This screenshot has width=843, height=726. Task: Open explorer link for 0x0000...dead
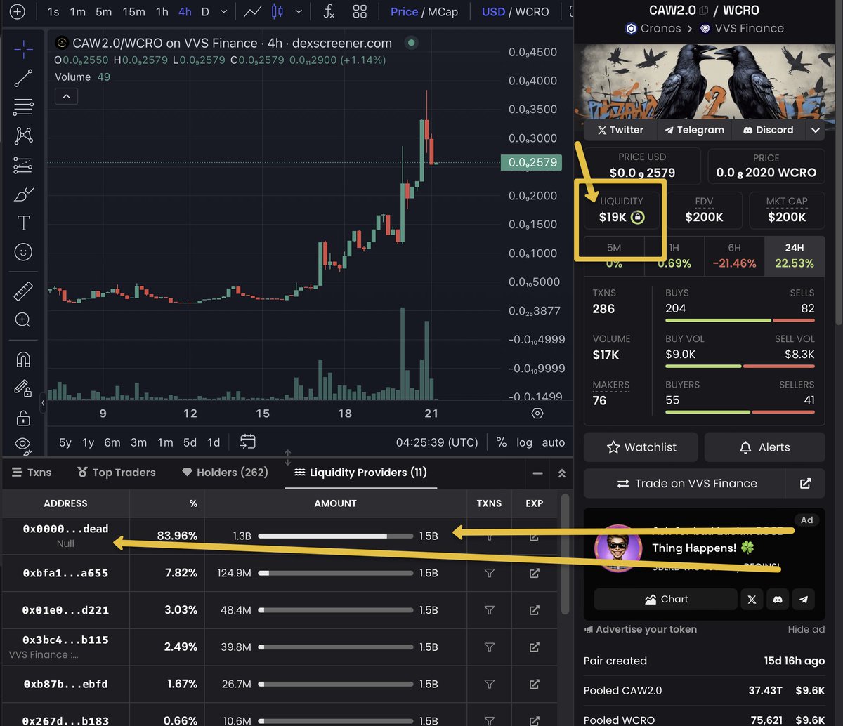tap(534, 536)
